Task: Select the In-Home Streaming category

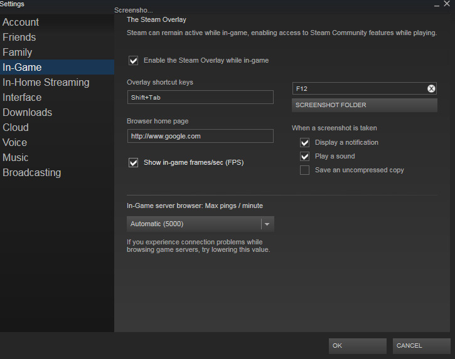Action: (46, 83)
